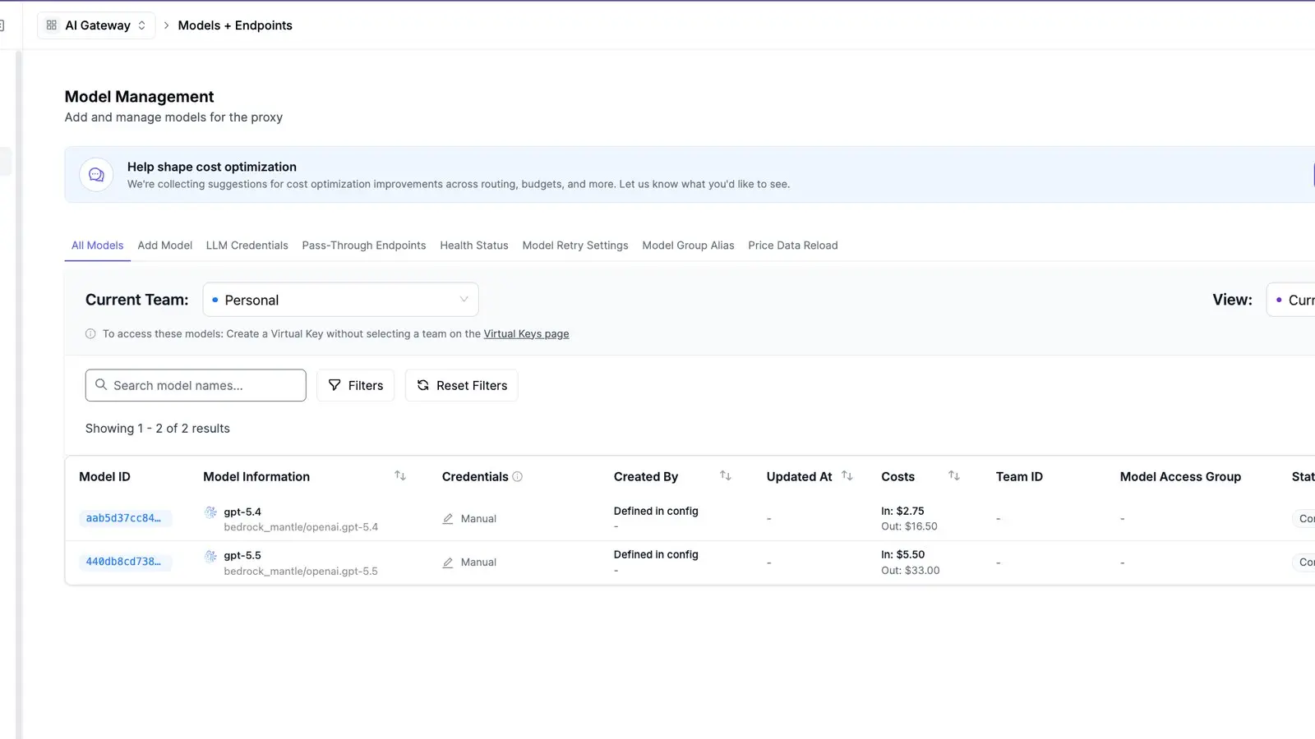Viewport: 1315px width, 739px height.
Task: Open model ID 440db8cd738
Action: pos(125,562)
